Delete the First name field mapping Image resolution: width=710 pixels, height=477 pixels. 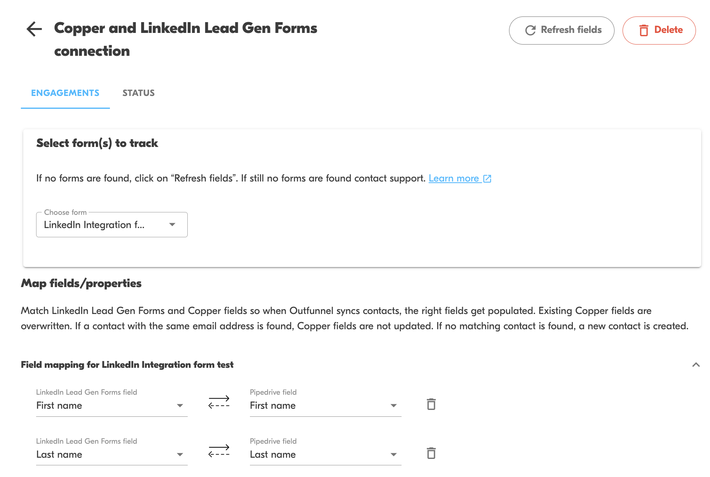[431, 404]
